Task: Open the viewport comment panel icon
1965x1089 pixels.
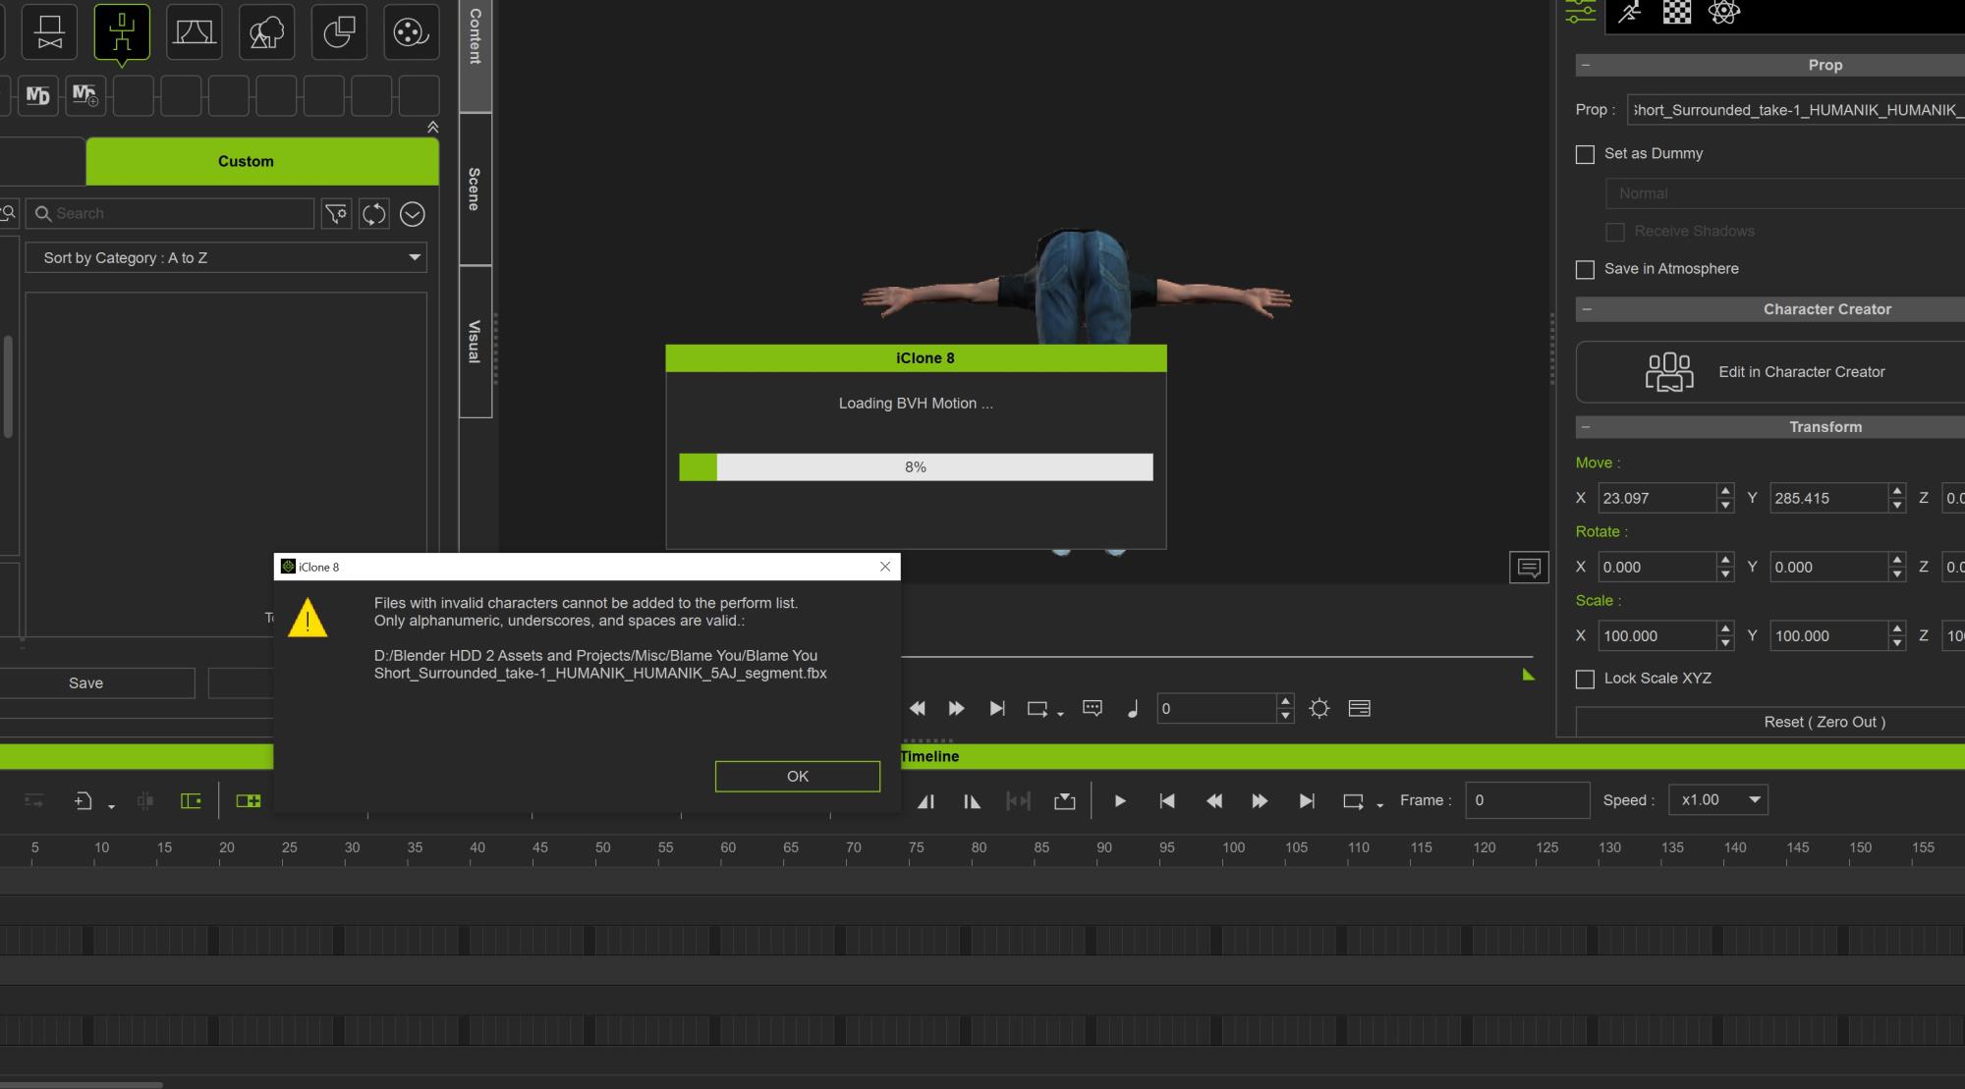Action: 1529,567
